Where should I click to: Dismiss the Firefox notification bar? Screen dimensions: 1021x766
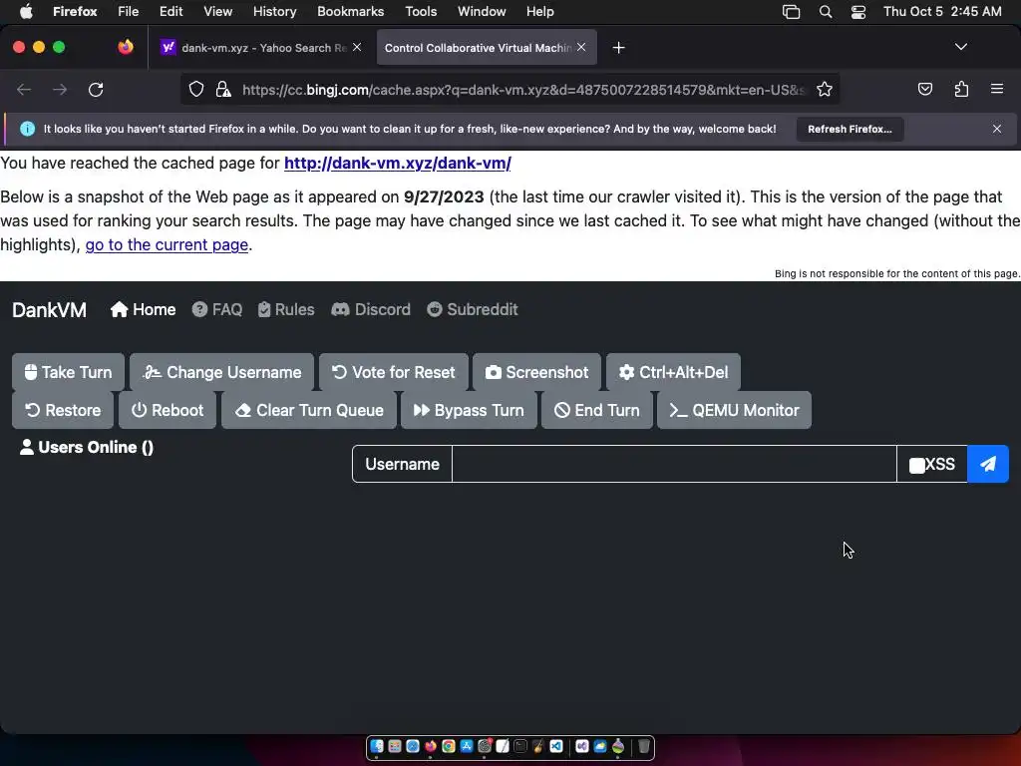coord(996,129)
